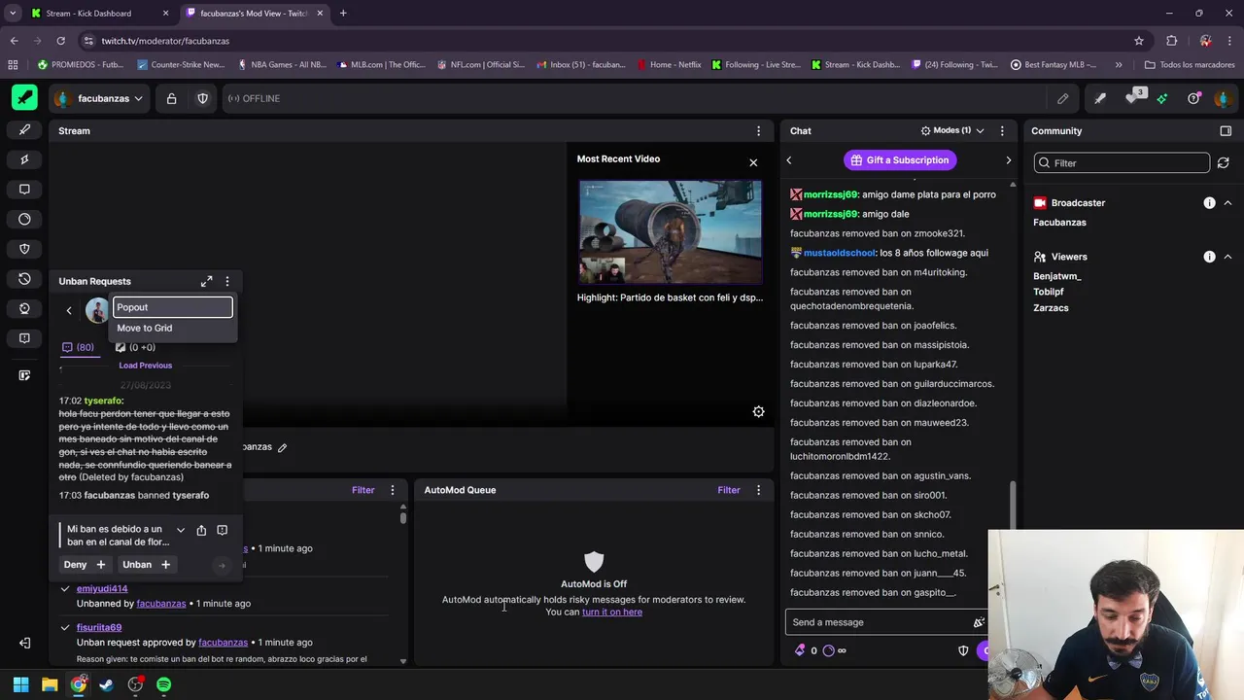1244x700 pixels.
Task: Open Unban Requests three-dot menu
Action: coord(227,281)
